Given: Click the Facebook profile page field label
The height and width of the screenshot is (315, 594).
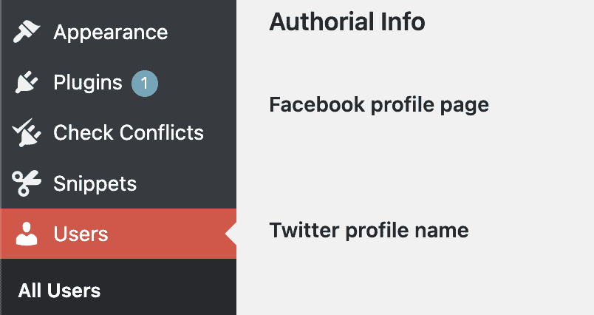Looking at the screenshot, I should pyautogui.click(x=379, y=105).
